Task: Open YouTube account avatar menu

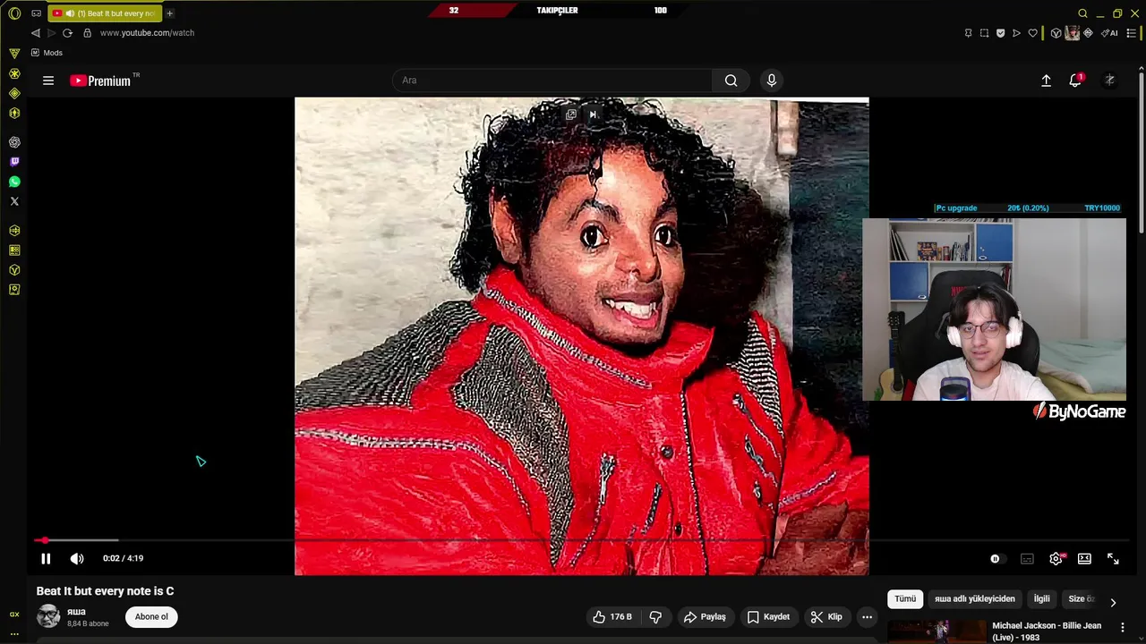Action: 1109,80
